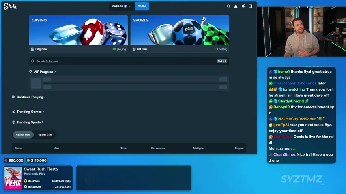Open the Sports banner image

click(x=180, y=30)
